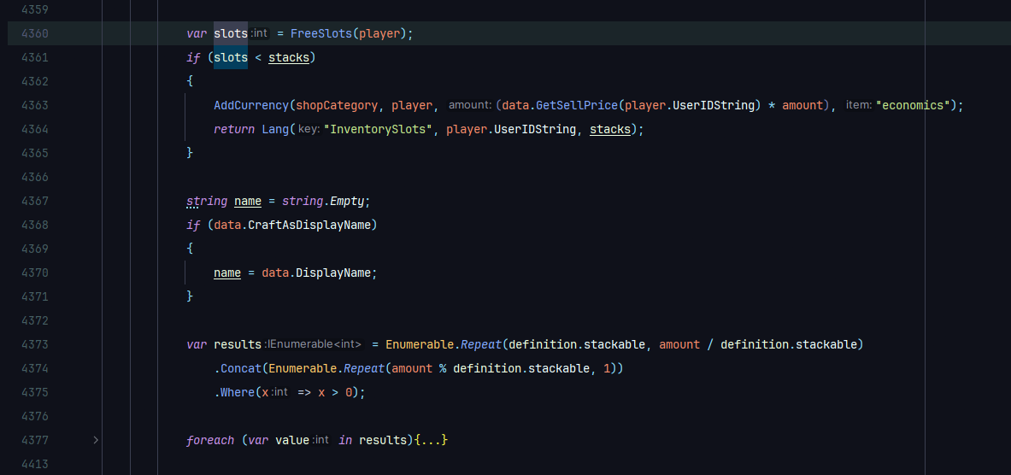1011x475 pixels.
Task: Click the CraftAsDisplayName property
Action: pyautogui.click(x=309, y=225)
